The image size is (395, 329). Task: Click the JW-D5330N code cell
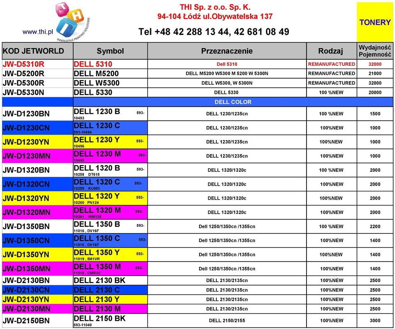(x=37, y=93)
